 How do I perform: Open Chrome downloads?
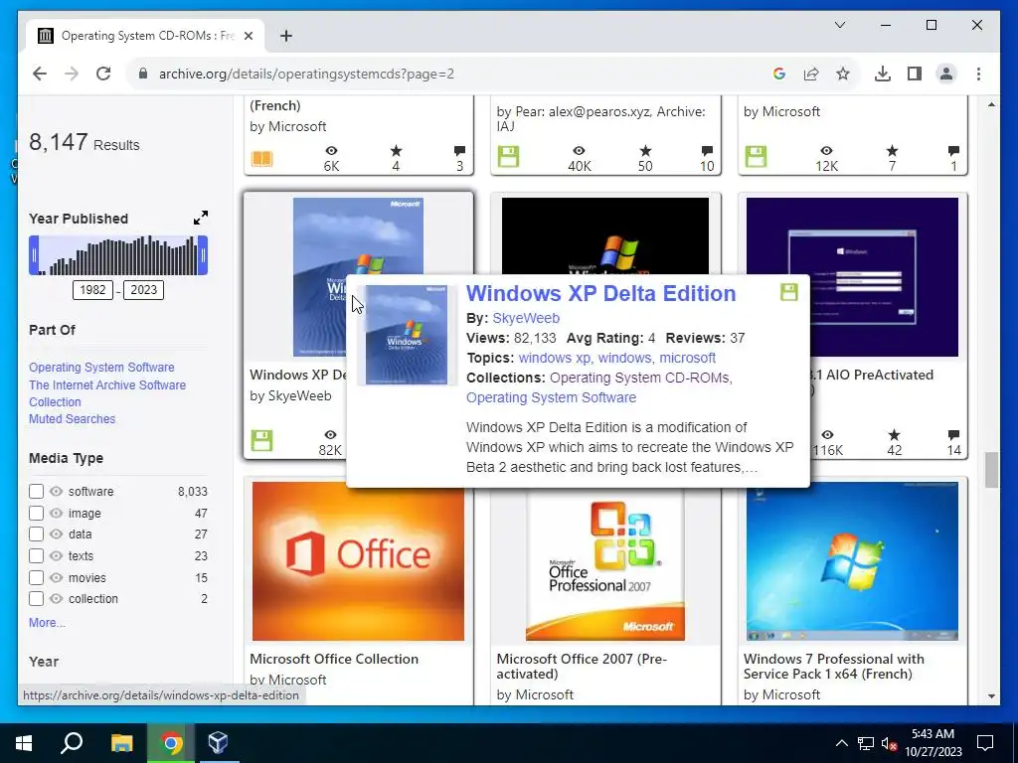tap(883, 74)
